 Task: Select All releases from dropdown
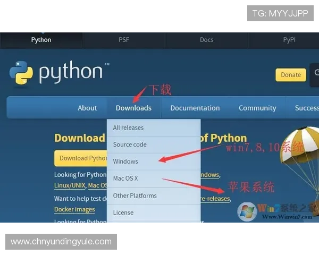tap(128, 127)
